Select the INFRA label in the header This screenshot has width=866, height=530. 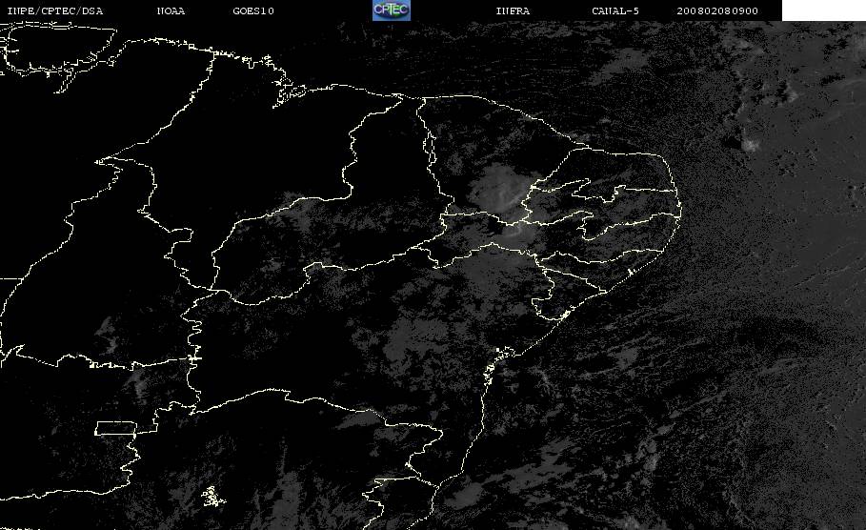coord(513,10)
